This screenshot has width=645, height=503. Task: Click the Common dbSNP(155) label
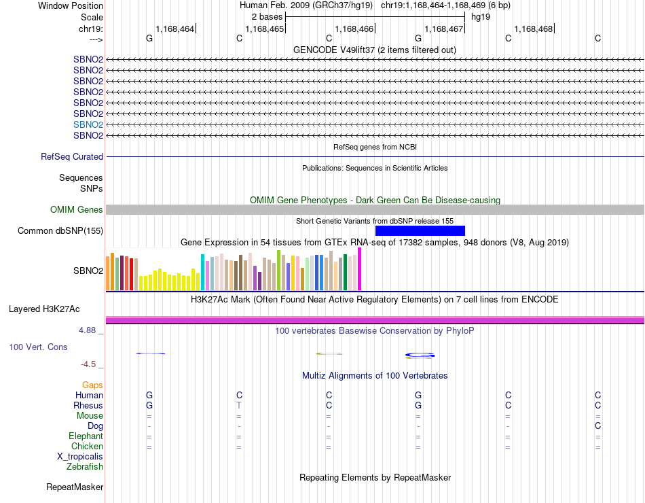(60, 230)
